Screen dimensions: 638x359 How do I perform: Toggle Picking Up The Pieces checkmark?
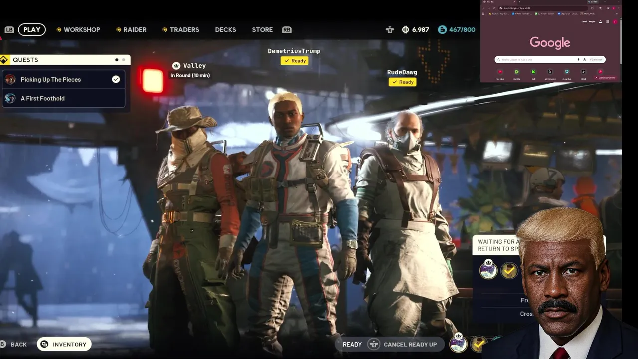click(116, 79)
